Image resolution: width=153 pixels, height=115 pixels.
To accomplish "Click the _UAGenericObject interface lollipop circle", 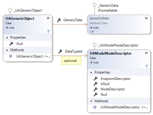I will click(10, 10).
